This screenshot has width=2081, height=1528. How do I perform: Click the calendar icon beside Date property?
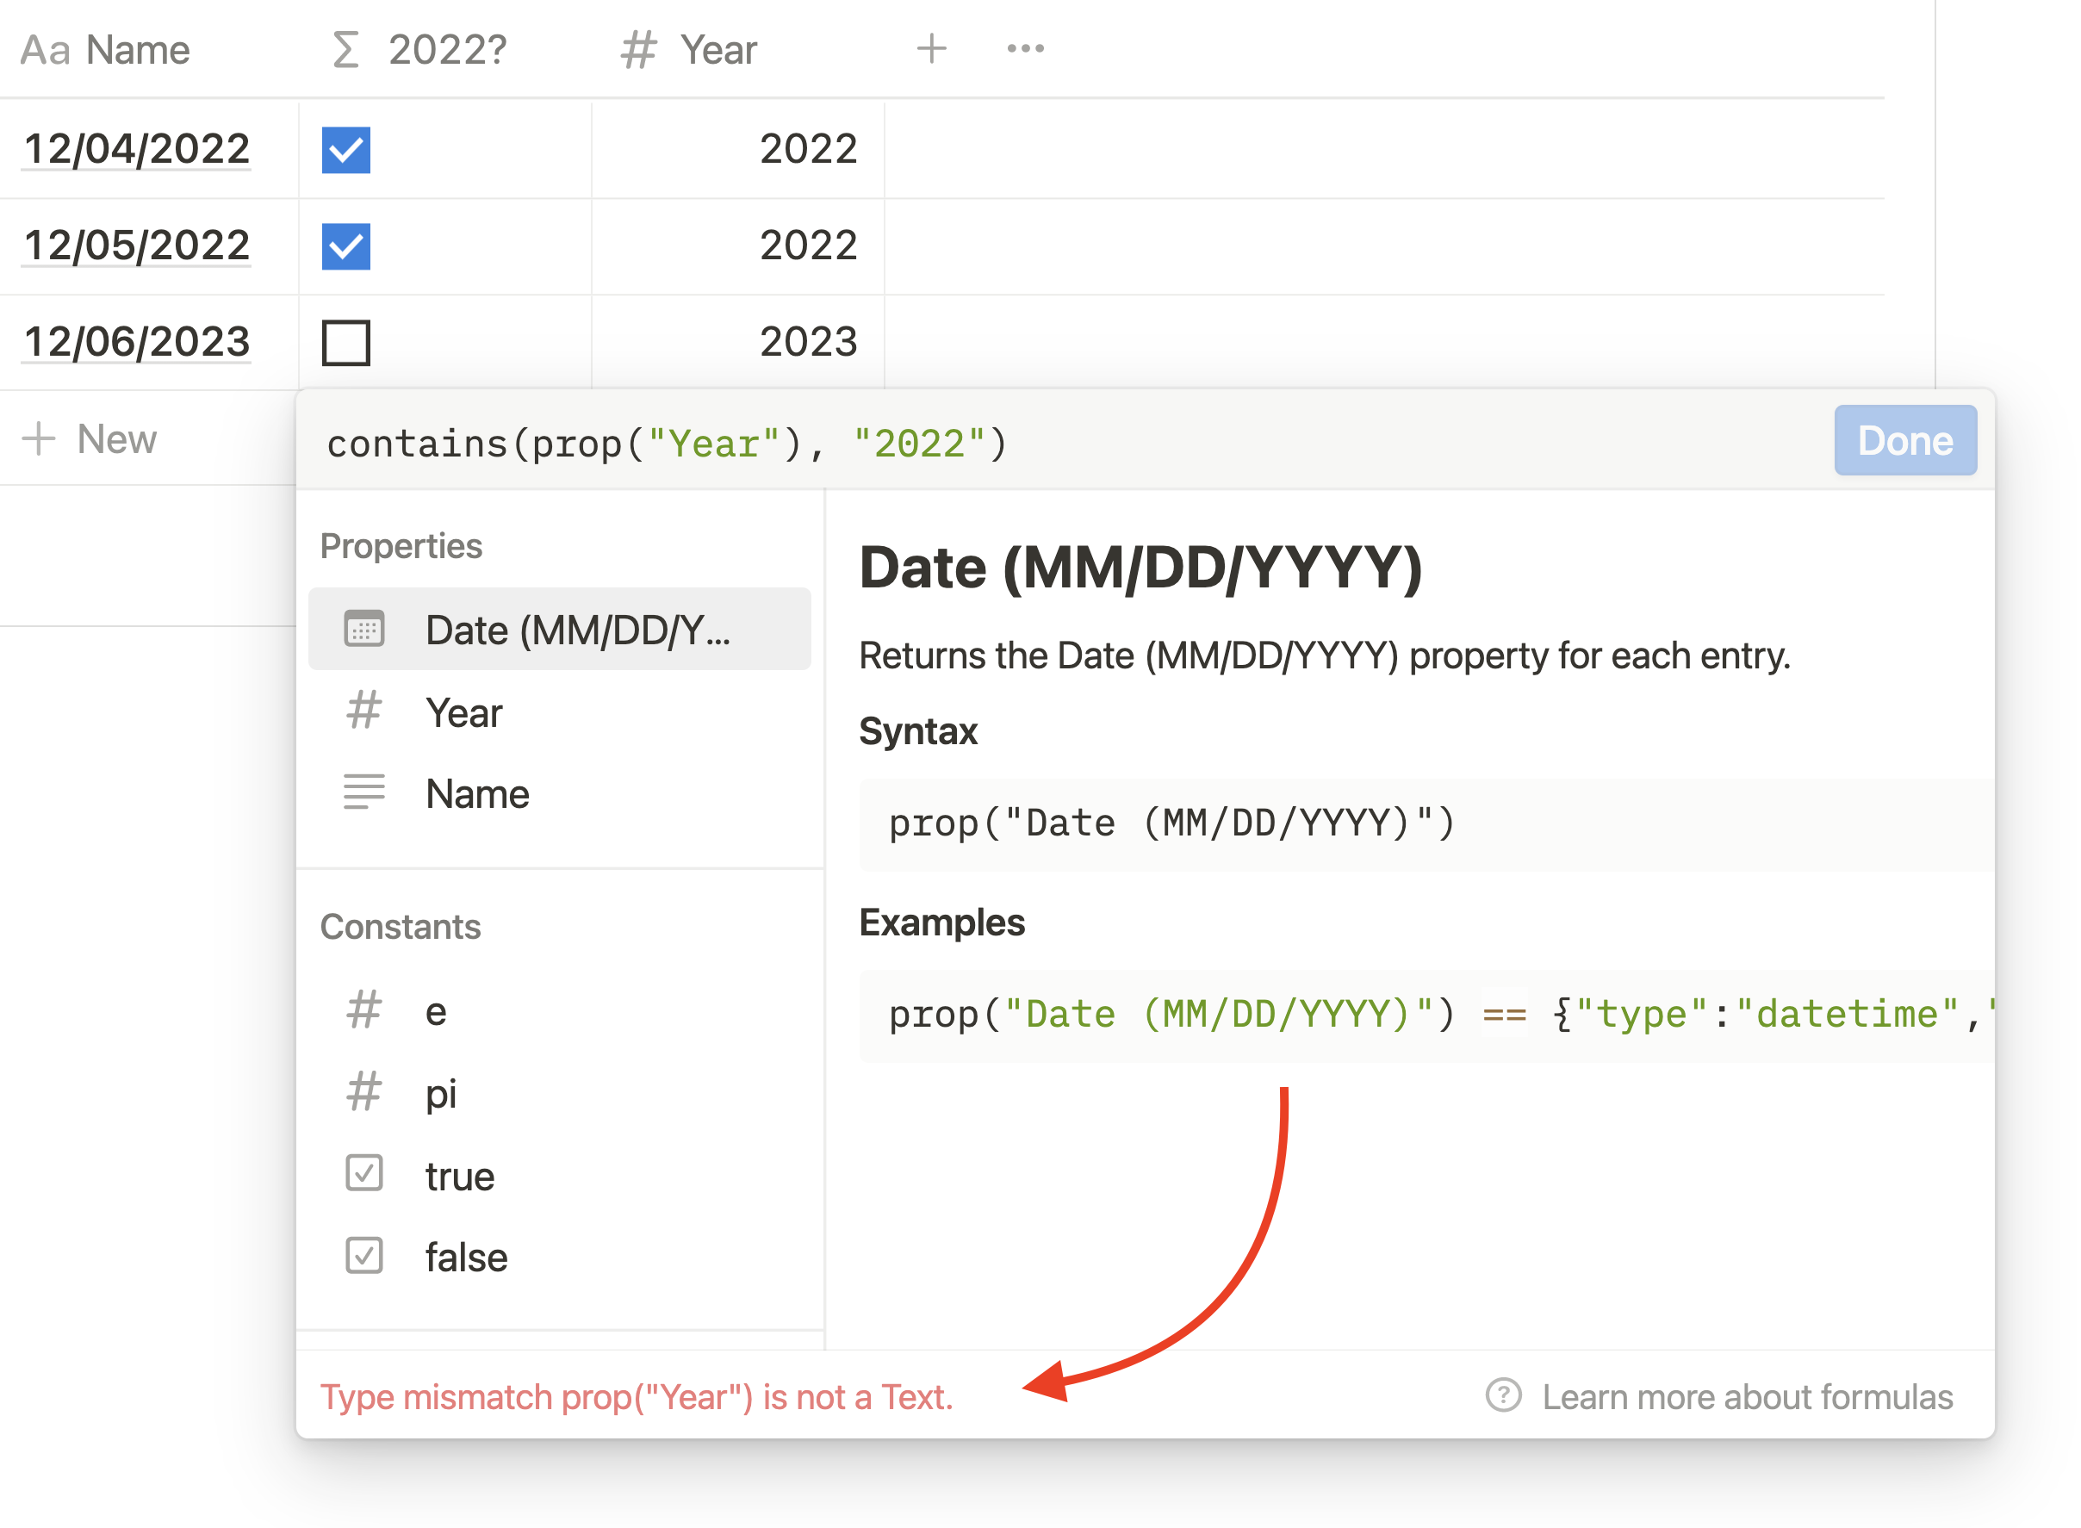tap(364, 629)
